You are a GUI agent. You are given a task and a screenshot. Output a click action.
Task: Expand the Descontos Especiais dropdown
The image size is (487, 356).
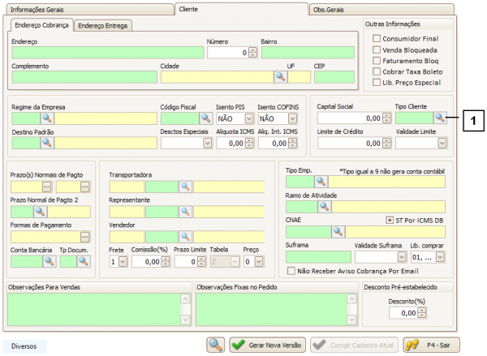click(x=208, y=144)
